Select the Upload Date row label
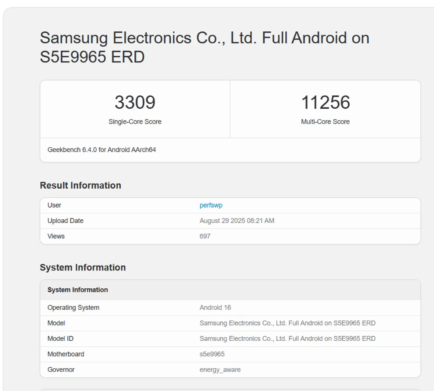Image resolution: width=434 pixels, height=391 pixels. click(x=65, y=221)
